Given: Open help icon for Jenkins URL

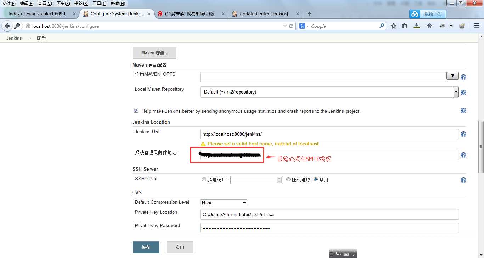Looking at the screenshot, I should [x=463, y=134].
